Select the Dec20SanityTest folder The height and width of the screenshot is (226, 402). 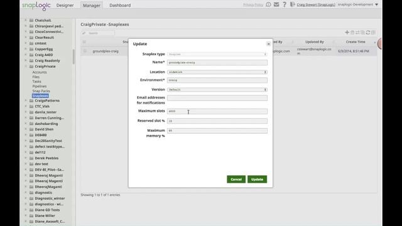tap(48, 141)
